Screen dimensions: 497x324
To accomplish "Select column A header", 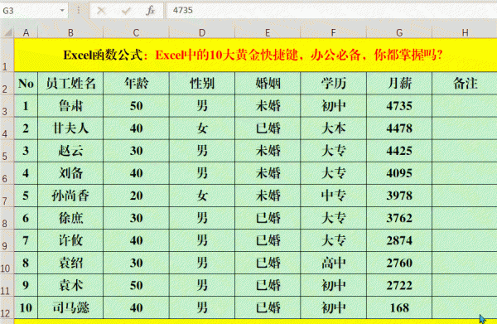I will [x=26, y=32].
